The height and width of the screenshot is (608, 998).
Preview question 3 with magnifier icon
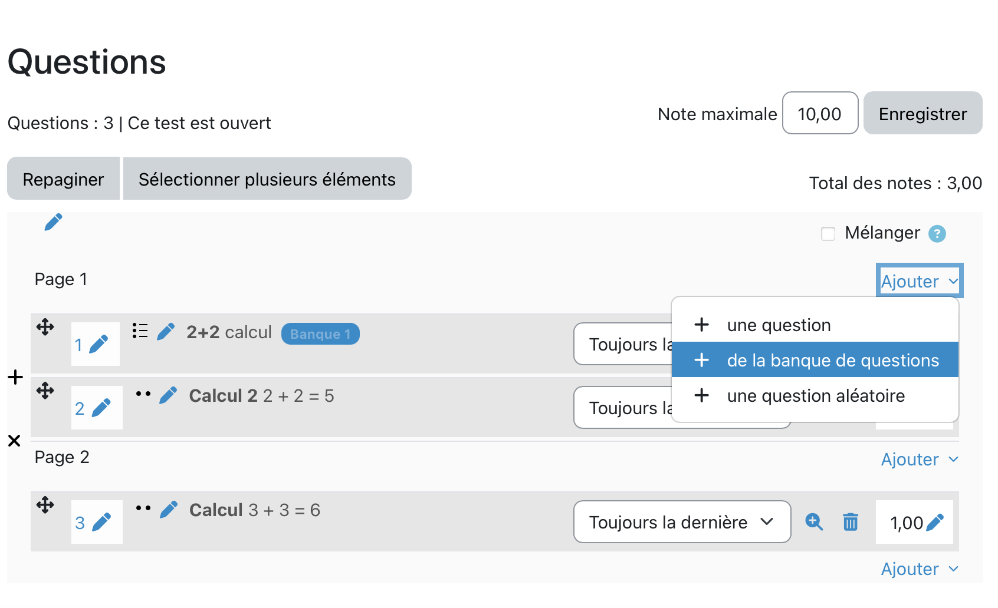point(814,522)
